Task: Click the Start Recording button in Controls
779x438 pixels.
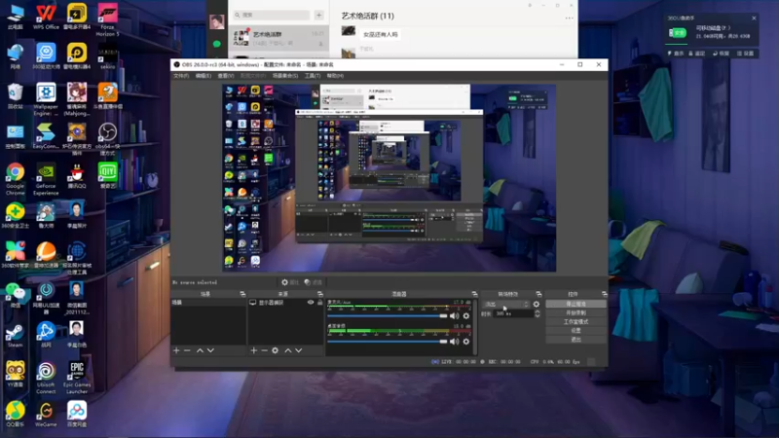Action: click(x=575, y=312)
